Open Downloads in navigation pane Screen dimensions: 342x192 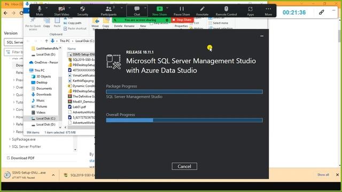(x=42, y=94)
